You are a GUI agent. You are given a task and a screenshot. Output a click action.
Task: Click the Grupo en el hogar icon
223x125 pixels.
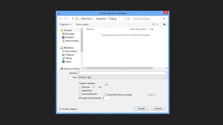point(62,69)
